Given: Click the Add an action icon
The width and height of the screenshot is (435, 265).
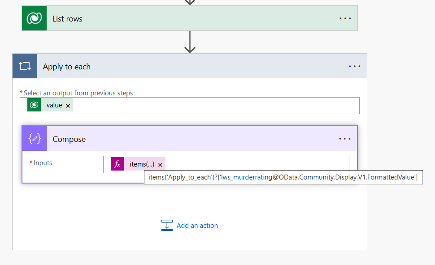Looking at the screenshot, I should (x=167, y=225).
